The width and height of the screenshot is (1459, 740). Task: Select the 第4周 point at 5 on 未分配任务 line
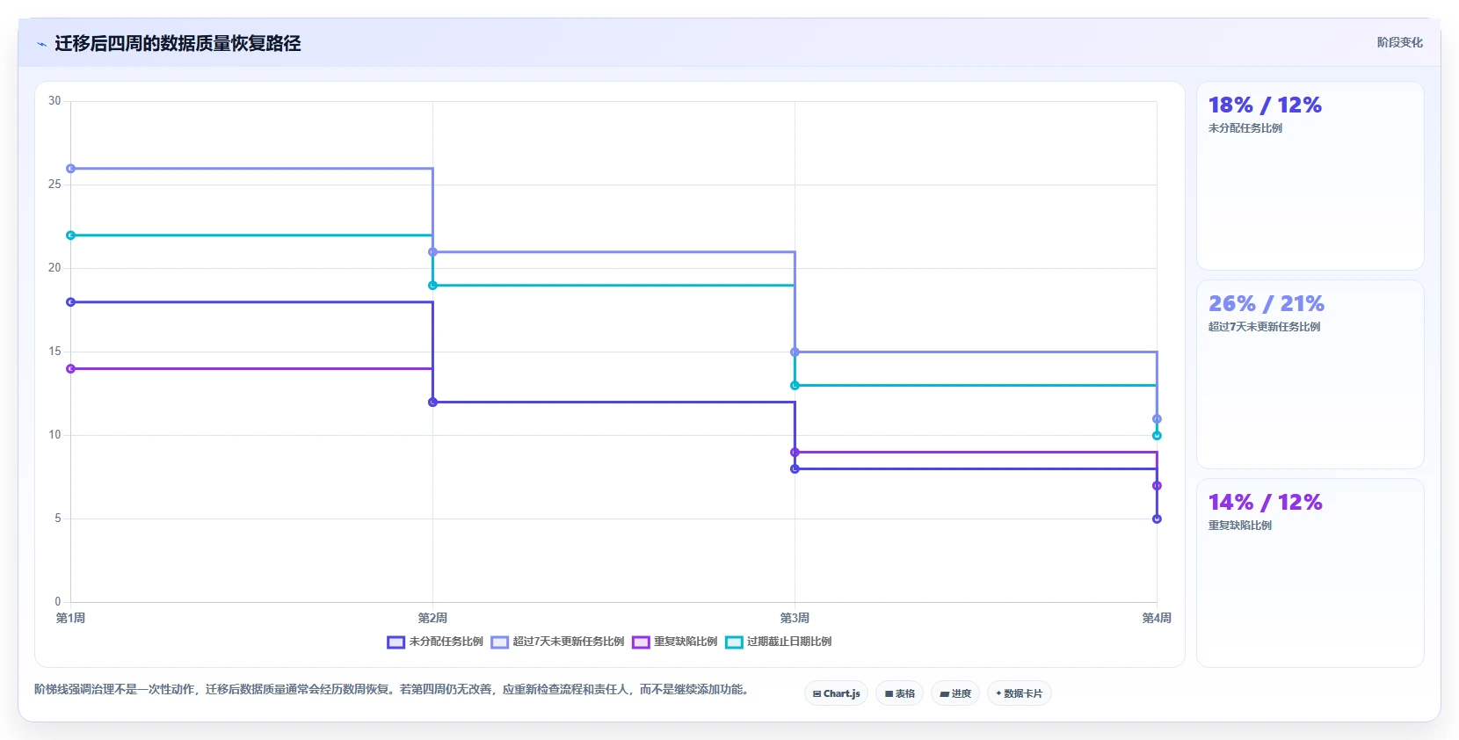(x=1157, y=519)
